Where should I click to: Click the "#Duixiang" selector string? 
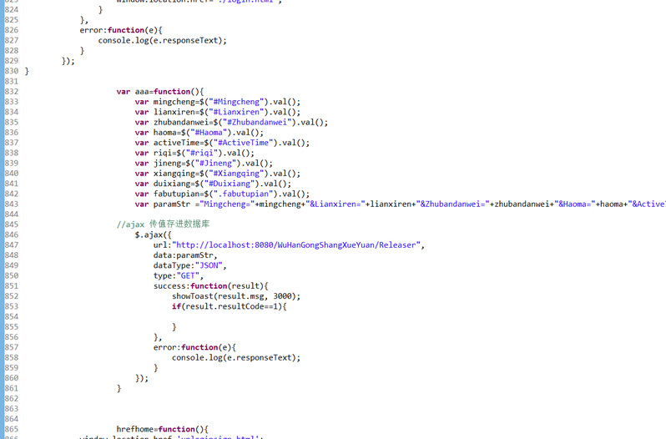tap(230, 184)
